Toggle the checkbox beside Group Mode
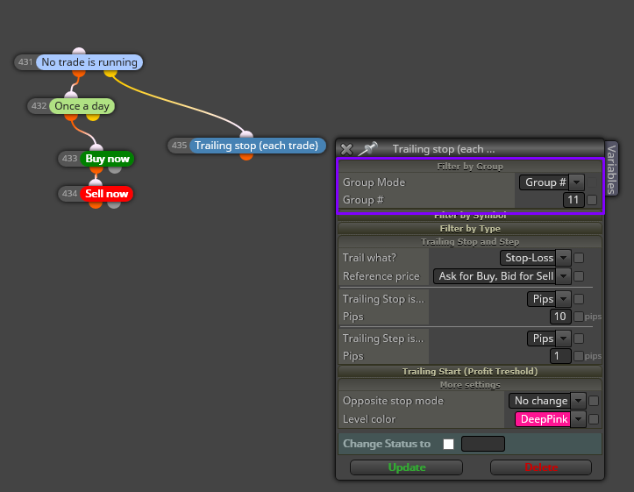 coord(592,182)
